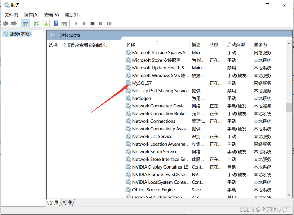294x215 pixels.
Task: Click the Netlogon service gear icon
Action: pyautogui.click(x=128, y=98)
